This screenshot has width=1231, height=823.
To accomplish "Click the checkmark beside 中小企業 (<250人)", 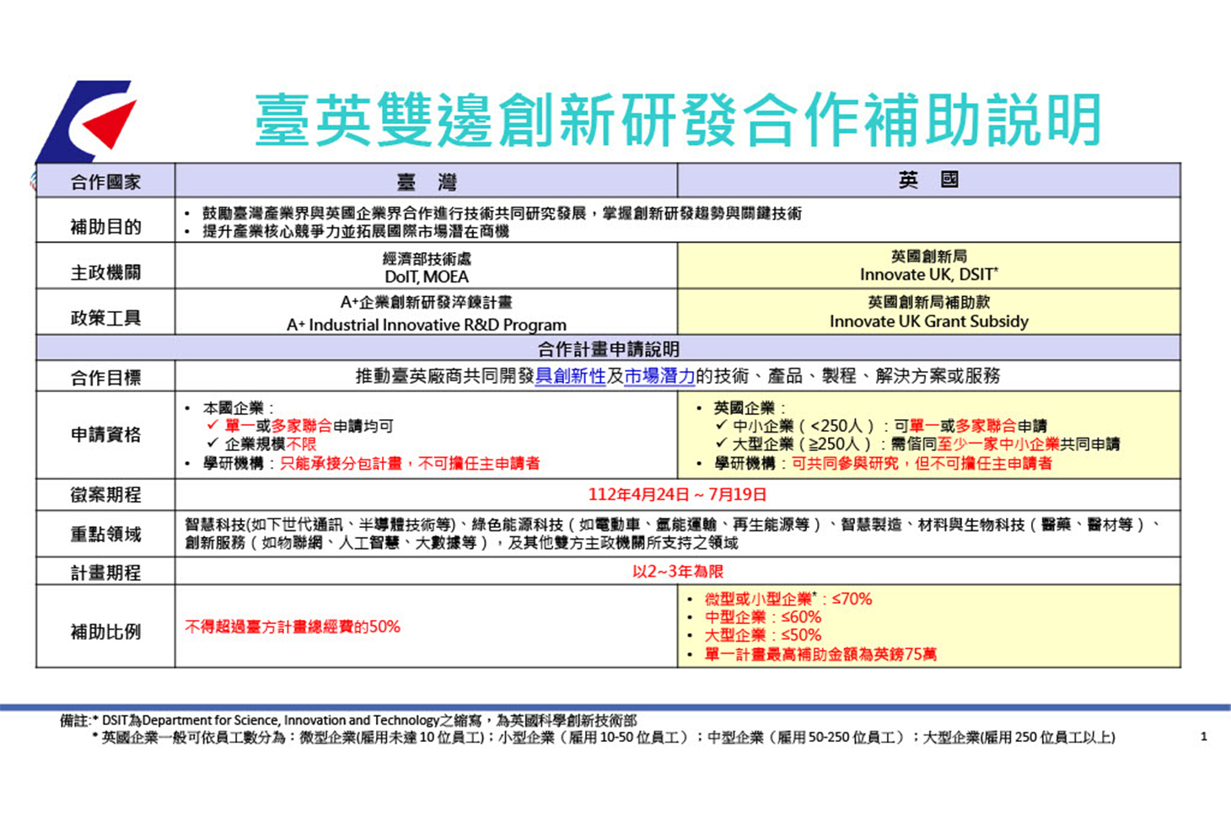I will 721,425.
